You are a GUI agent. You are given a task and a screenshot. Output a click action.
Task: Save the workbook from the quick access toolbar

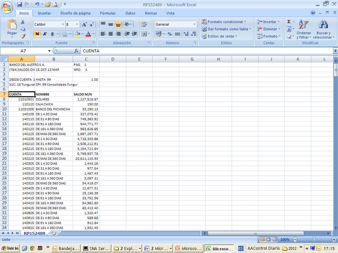pyautogui.click(x=19, y=4)
